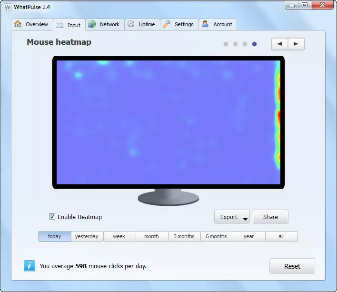This screenshot has height=292, width=337.
Task: Close the WhatPulse window
Action: pos(322,5)
